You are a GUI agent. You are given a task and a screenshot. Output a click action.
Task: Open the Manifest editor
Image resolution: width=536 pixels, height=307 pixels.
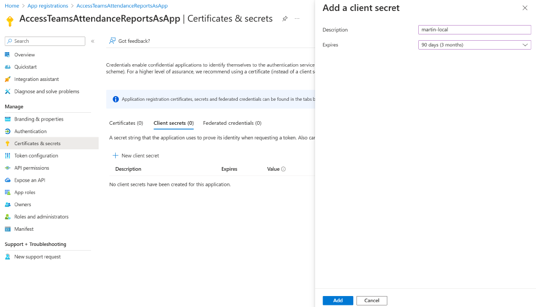tap(24, 229)
